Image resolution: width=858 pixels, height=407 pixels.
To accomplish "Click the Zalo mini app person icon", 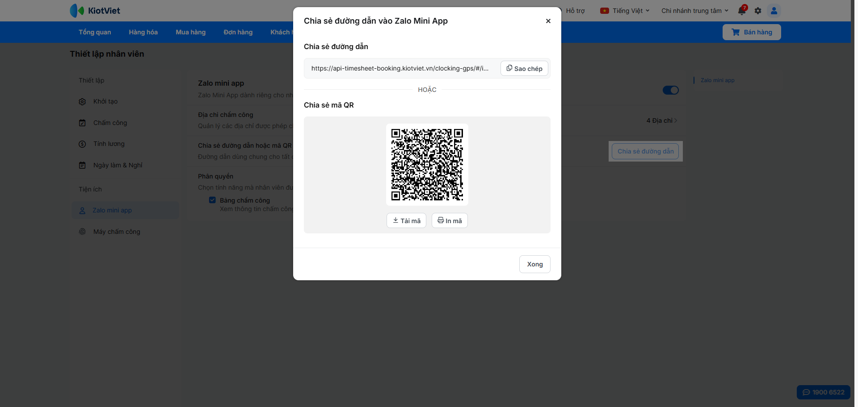I will 82,211.
